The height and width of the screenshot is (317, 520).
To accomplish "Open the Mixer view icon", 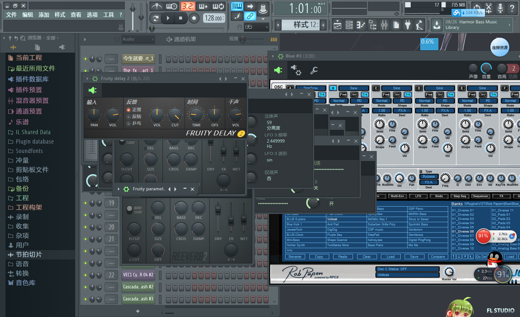I will pyautogui.click(x=384, y=25).
